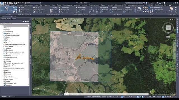Select the Масштаб (Scale) tool
The height and width of the screenshot is (100, 179).
pos(113,12)
